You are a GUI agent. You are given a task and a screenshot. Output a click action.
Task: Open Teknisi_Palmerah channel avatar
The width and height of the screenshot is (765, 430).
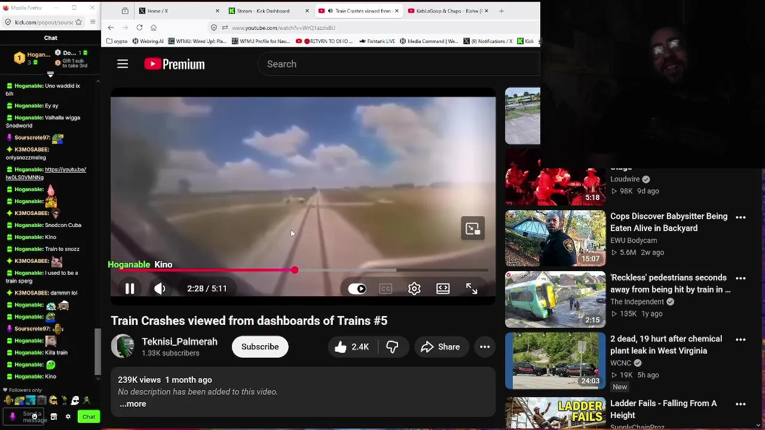point(123,347)
